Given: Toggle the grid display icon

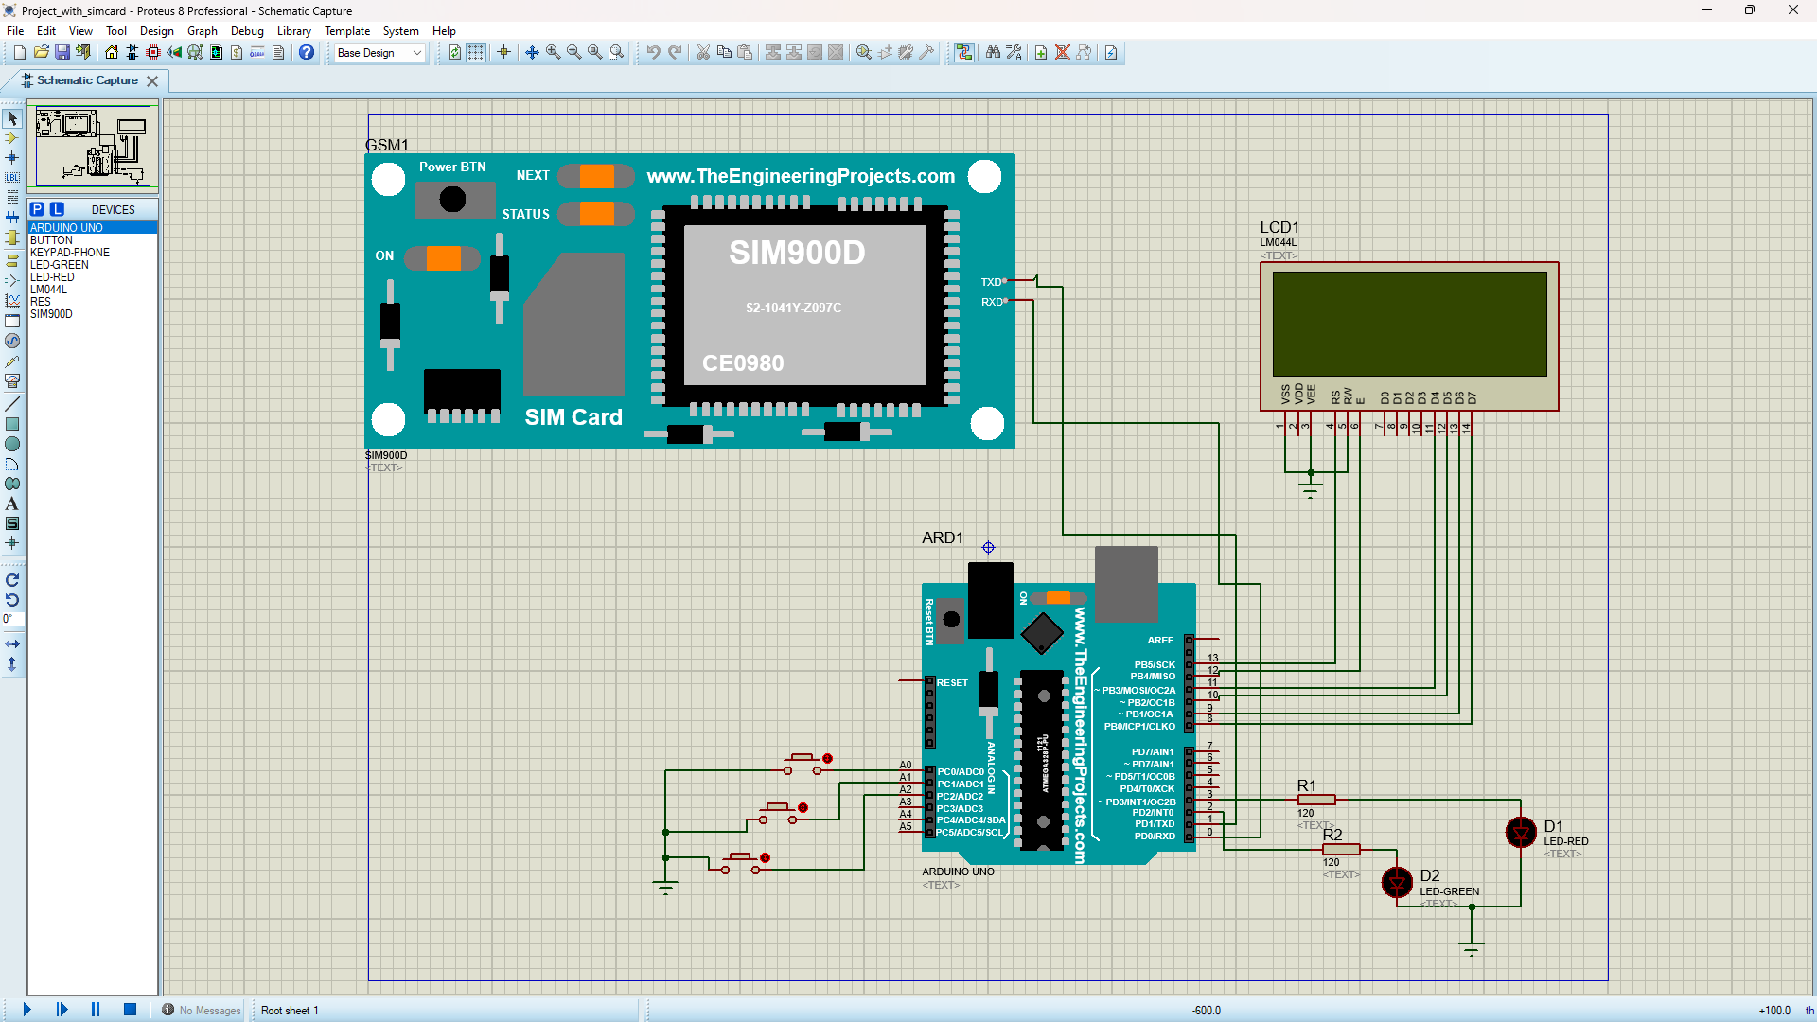Looking at the screenshot, I should [x=476, y=53].
